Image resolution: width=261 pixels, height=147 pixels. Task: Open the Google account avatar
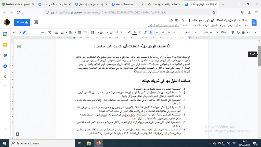coord(7,22)
